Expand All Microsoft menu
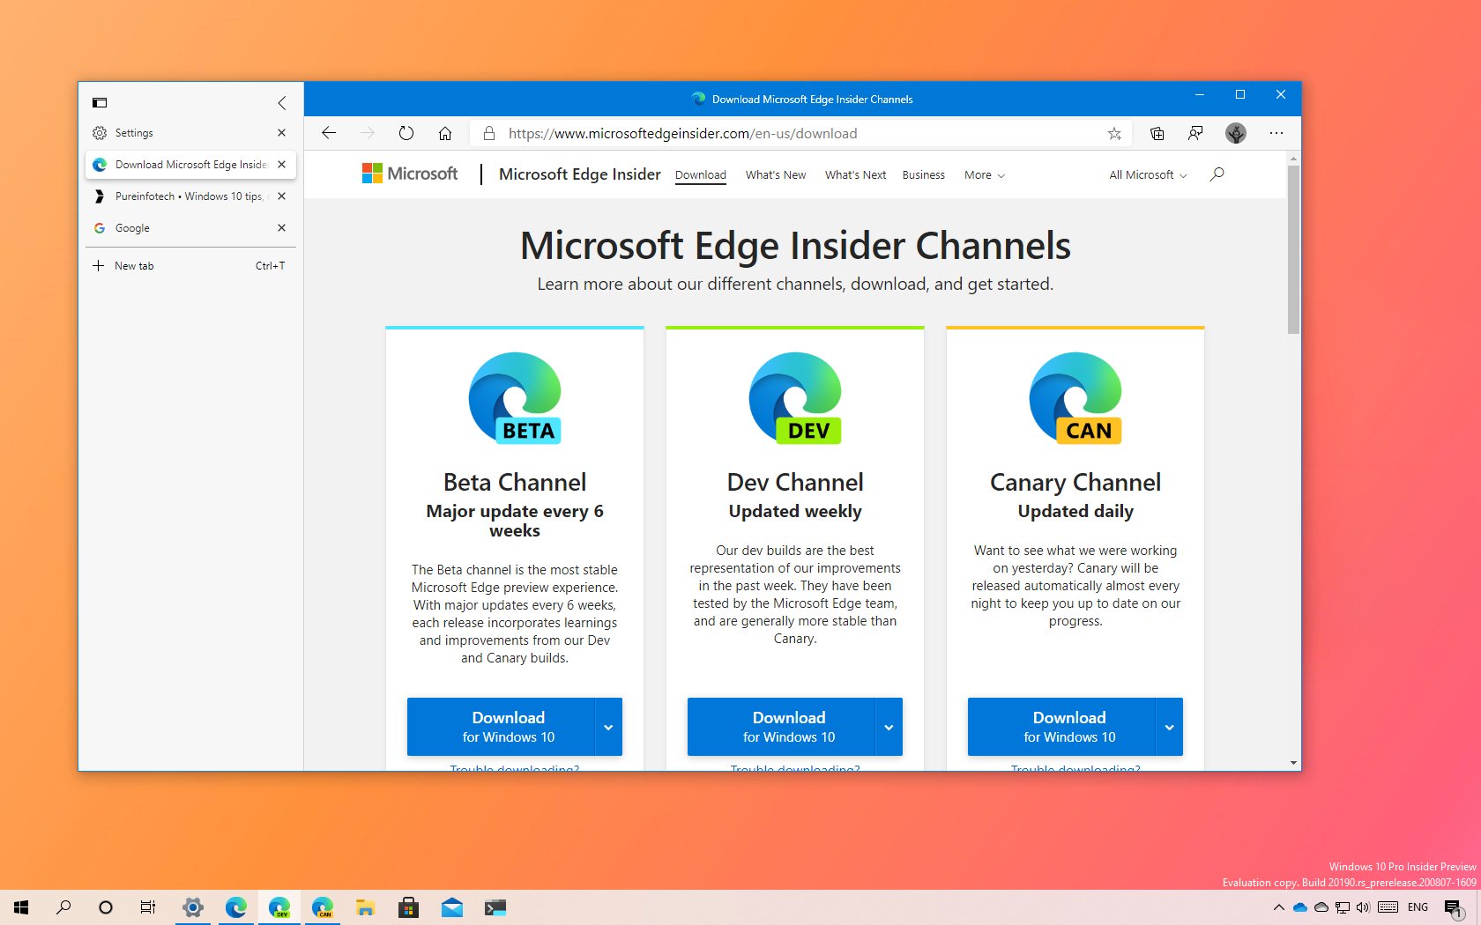Screen dimensions: 1481x925 1148,175
